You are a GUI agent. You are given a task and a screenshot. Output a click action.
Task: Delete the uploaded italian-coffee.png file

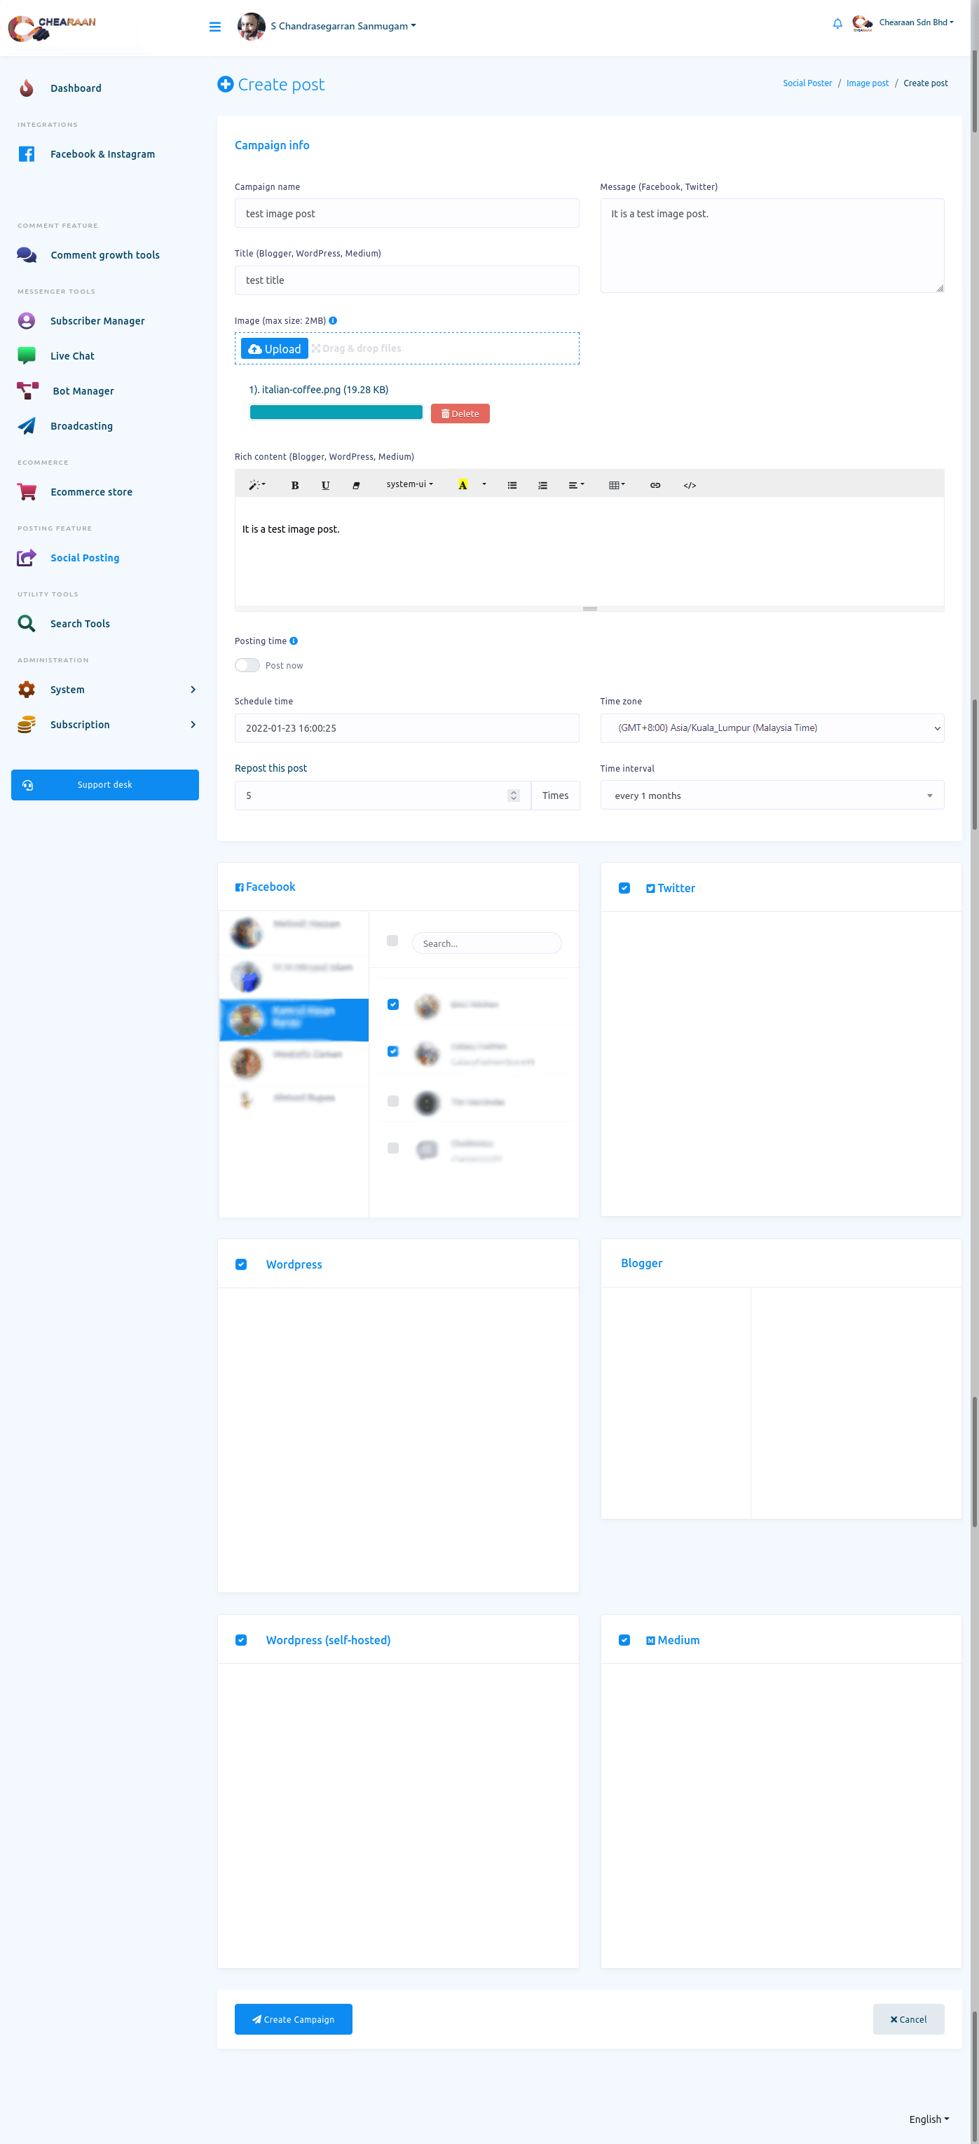[x=460, y=414]
